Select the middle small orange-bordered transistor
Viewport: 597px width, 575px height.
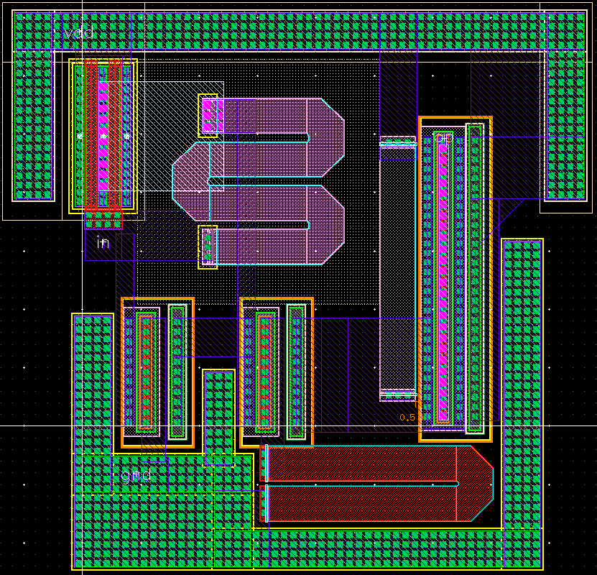[277, 372]
